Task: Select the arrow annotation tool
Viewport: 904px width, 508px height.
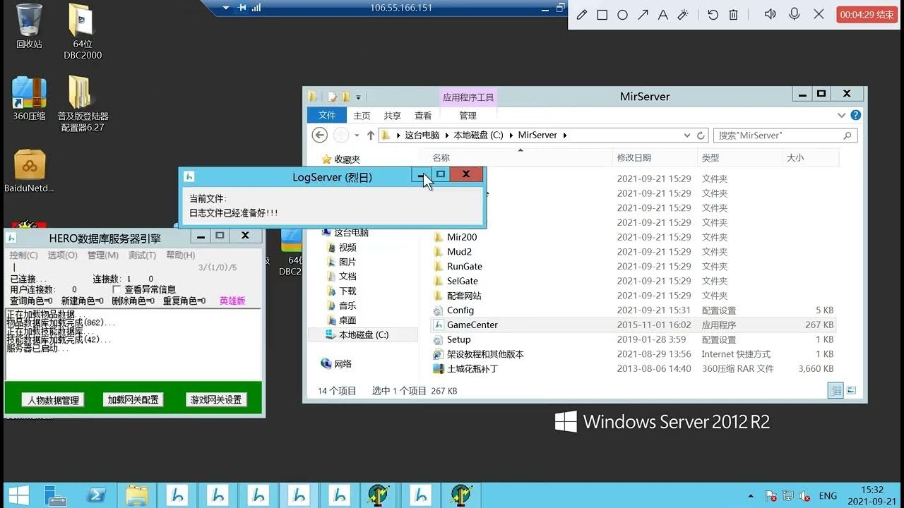Action: click(x=643, y=15)
